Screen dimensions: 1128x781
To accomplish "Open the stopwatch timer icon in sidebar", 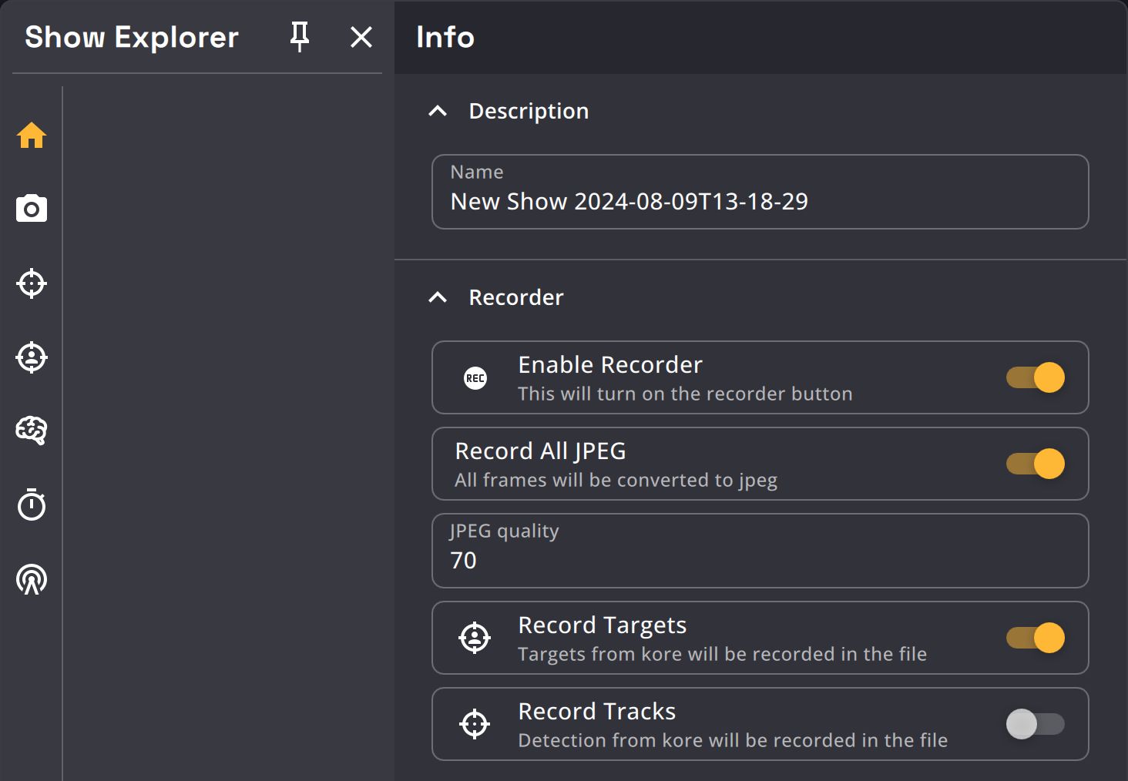I will pos(32,504).
